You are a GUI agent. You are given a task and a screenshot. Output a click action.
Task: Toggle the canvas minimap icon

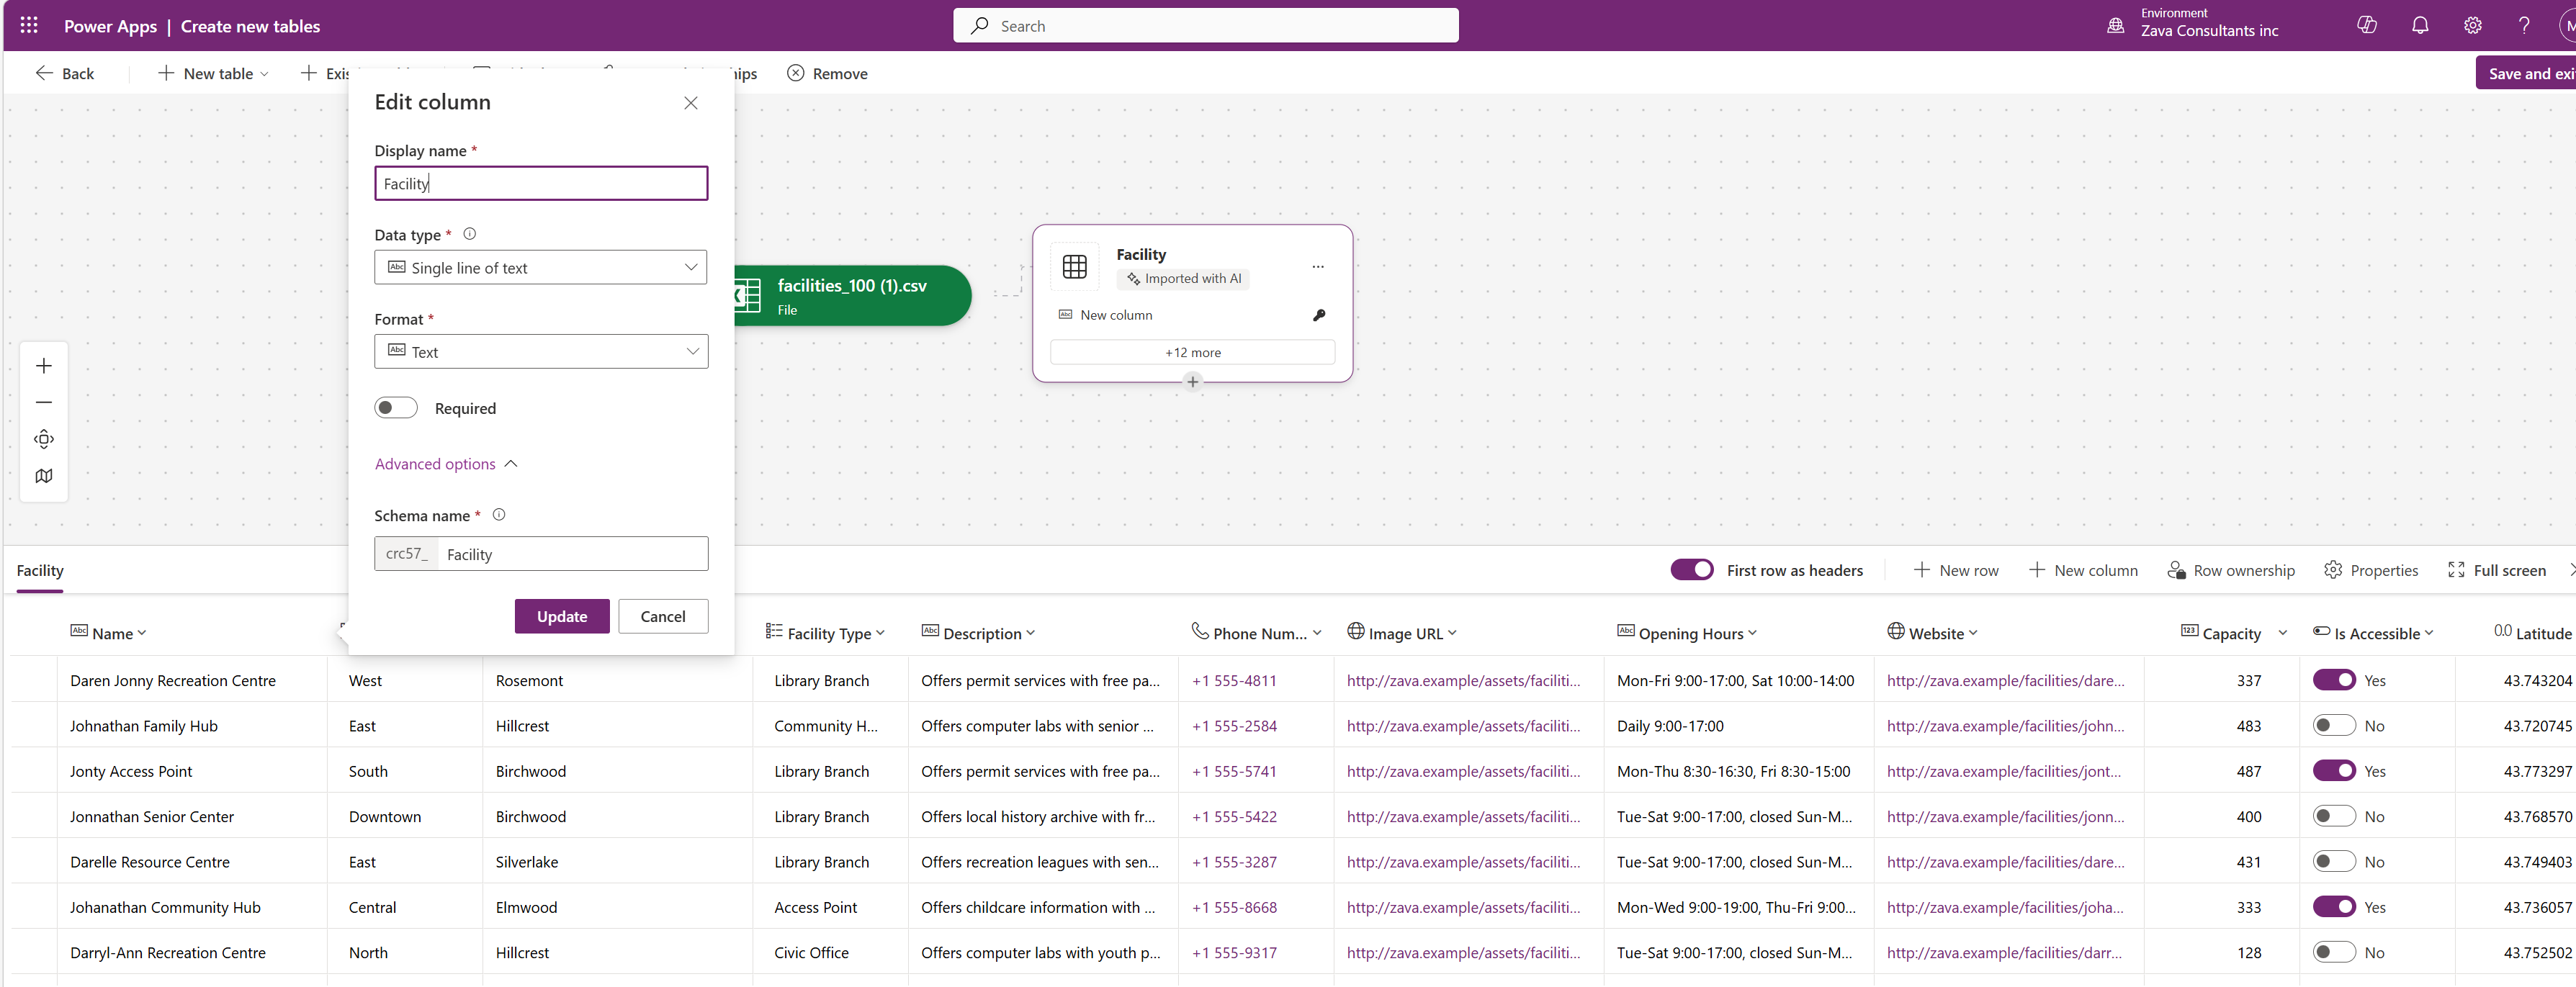coord(44,476)
